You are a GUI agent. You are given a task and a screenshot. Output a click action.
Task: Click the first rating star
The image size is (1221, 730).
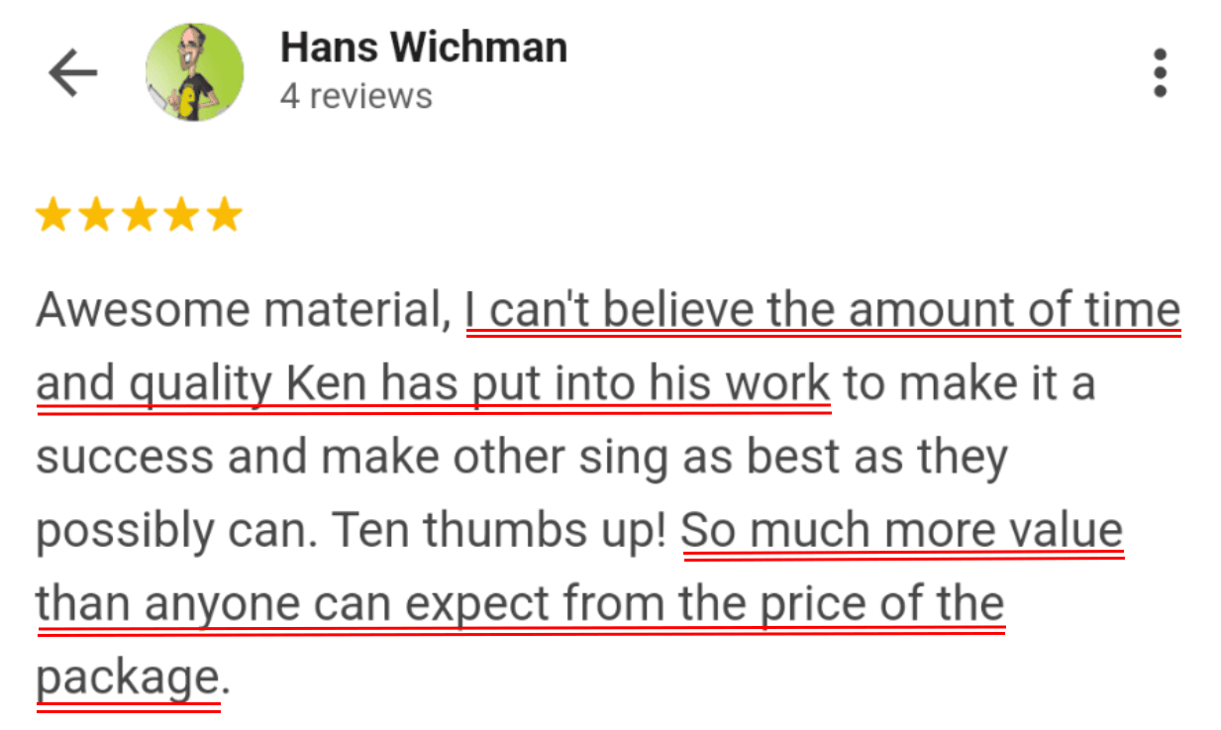52,215
